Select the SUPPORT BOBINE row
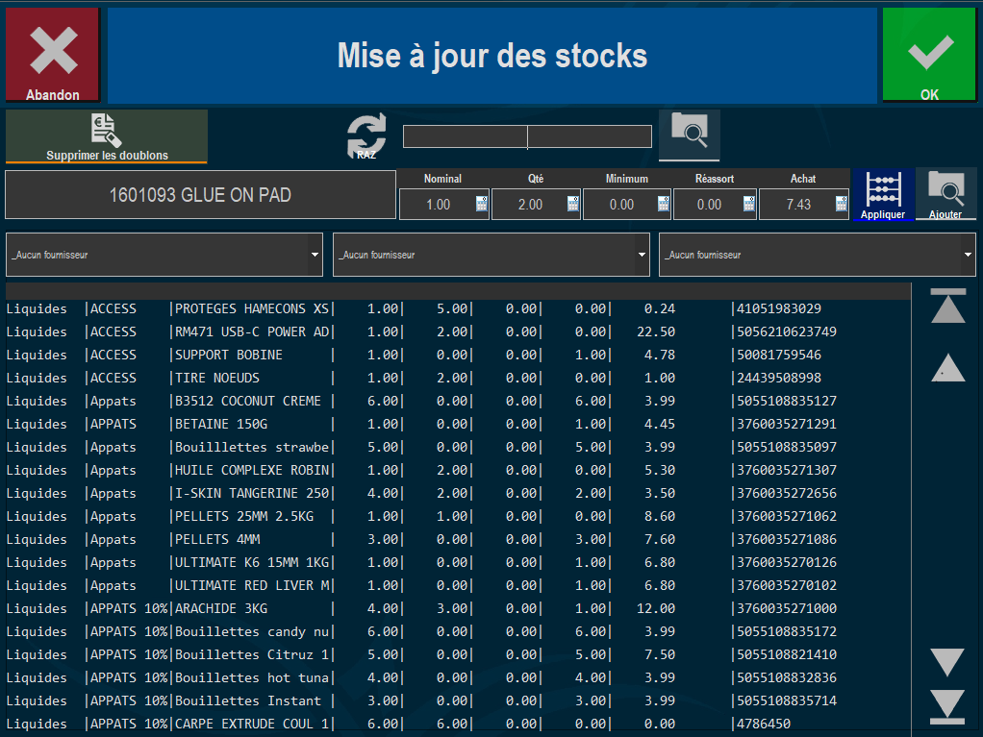 pos(458,355)
